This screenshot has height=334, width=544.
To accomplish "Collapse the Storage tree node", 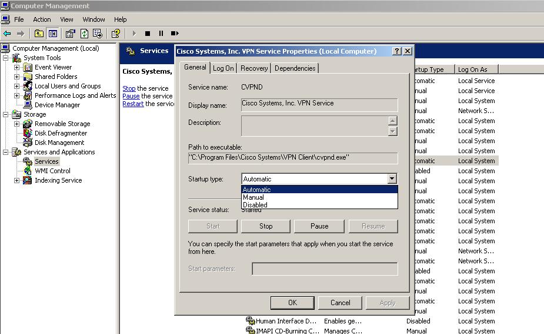I will 6,115.
